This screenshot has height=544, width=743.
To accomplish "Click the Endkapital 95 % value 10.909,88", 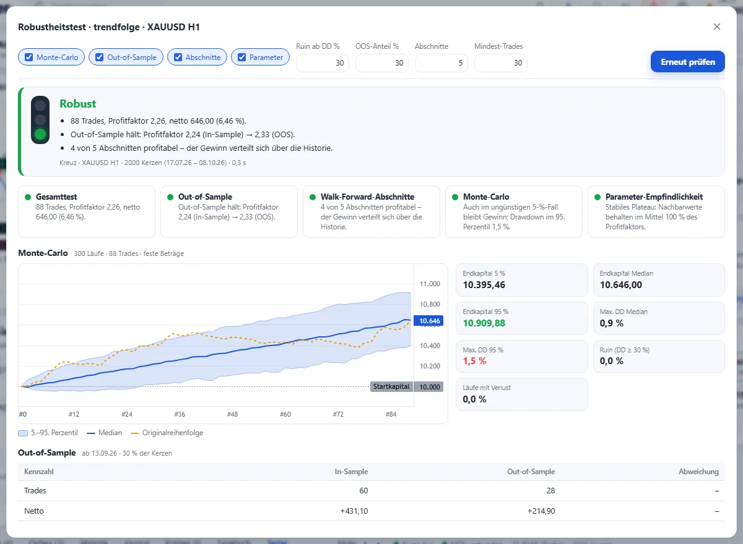I will 484,323.
